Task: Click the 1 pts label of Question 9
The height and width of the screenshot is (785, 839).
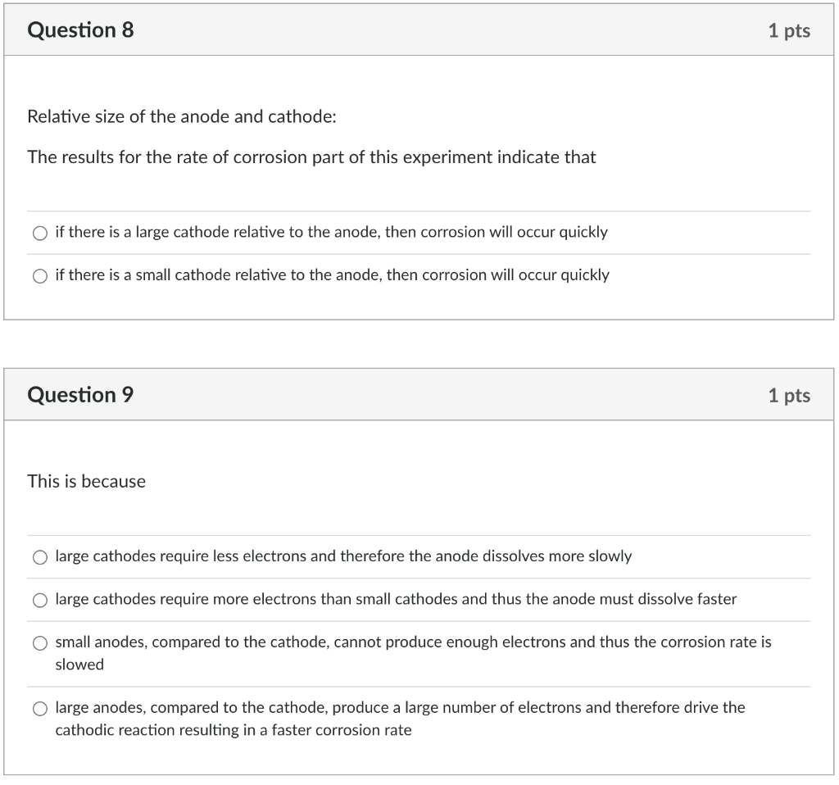Action: (788, 396)
